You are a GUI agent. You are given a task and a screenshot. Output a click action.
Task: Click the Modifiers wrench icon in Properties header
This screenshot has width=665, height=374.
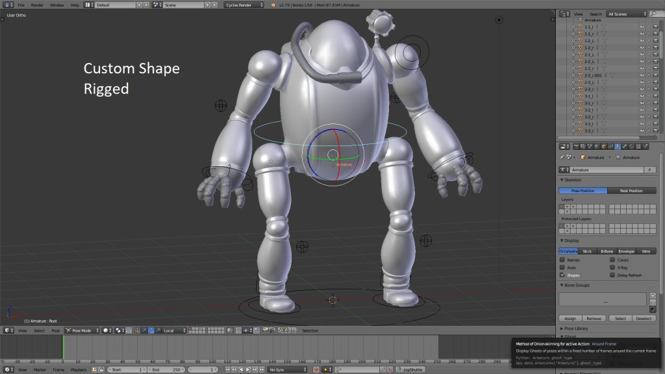[x=623, y=146]
